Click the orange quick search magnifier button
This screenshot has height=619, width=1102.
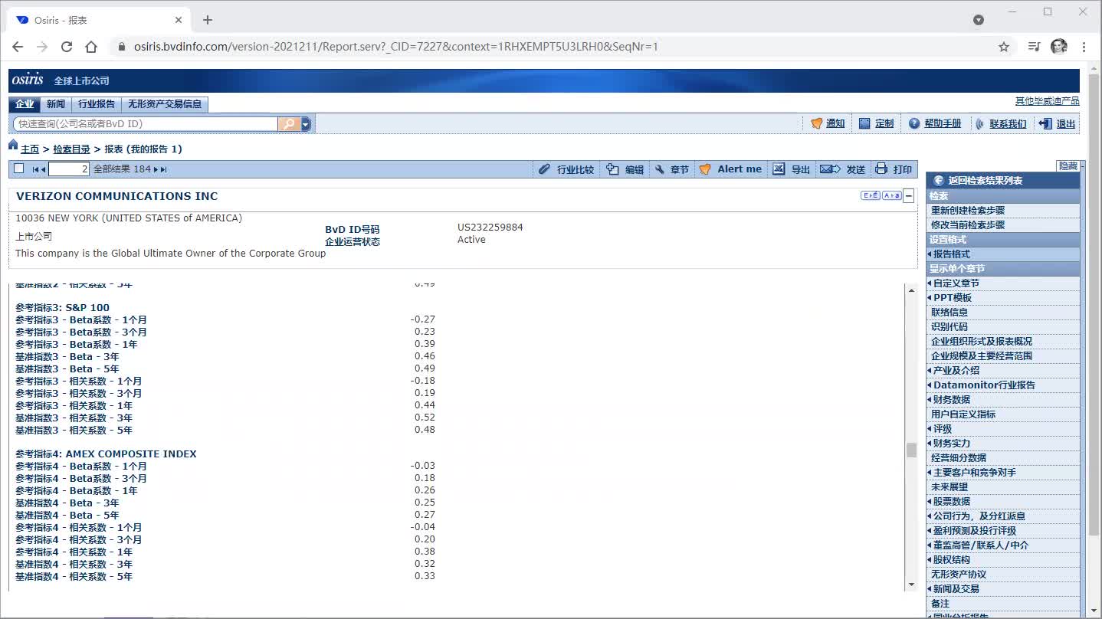289,123
